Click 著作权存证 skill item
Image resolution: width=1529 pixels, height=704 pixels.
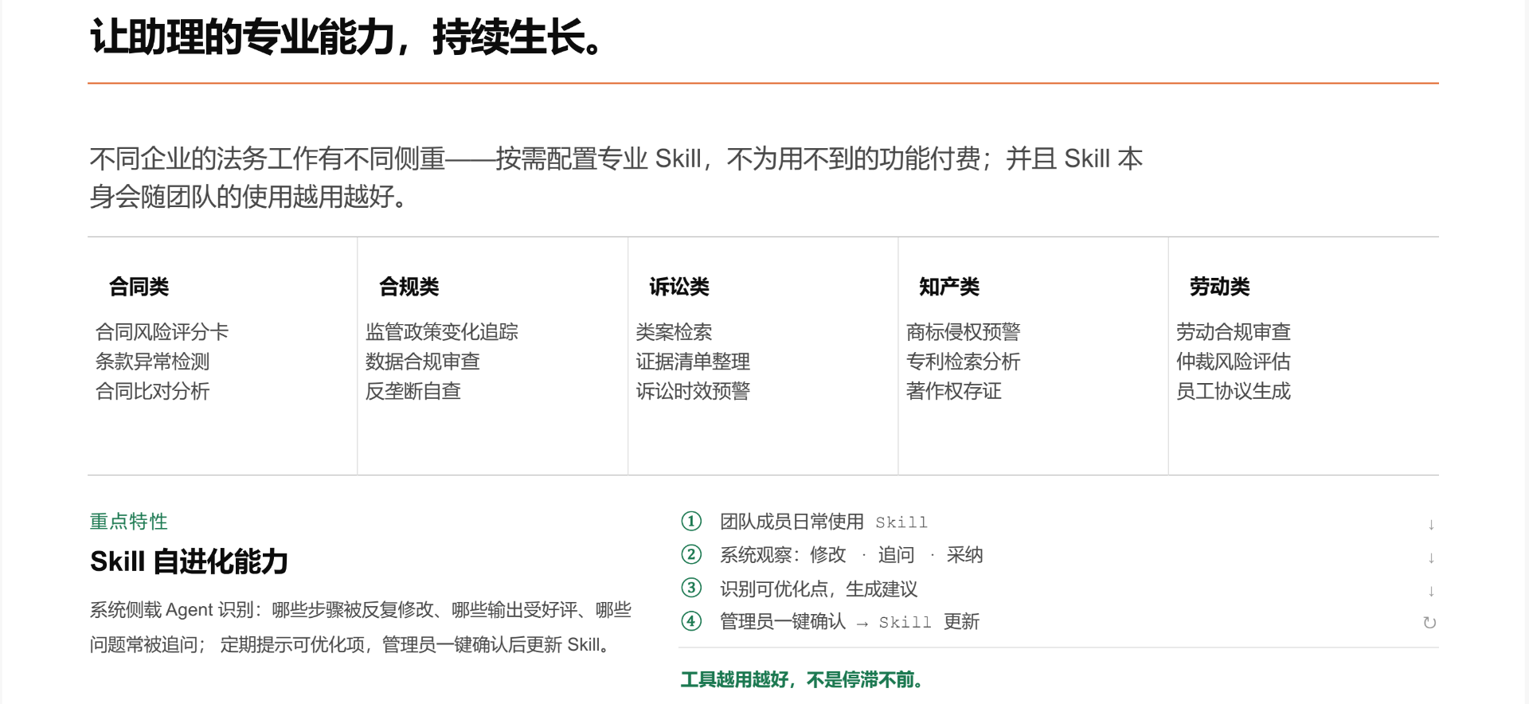tap(954, 391)
